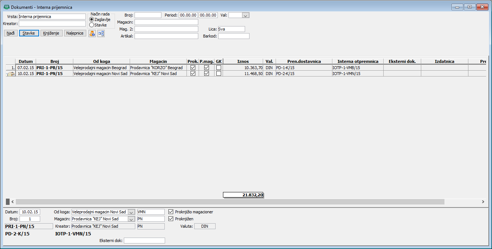Click the Knjiženje button
The height and width of the screenshot is (249, 492).
tap(52, 33)
